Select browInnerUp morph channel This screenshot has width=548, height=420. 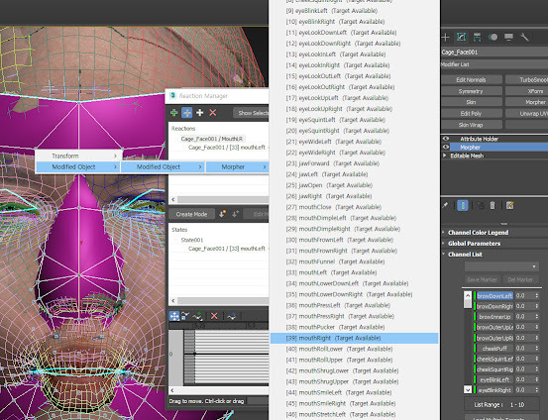494,317
